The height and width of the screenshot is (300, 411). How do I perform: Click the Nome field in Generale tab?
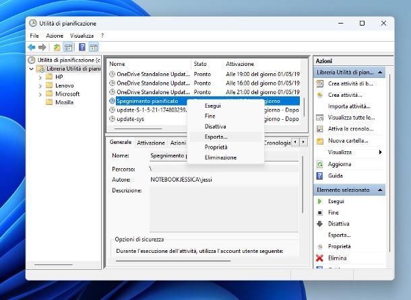point(224,156)
